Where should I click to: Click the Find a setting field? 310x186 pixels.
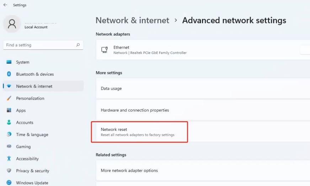pos(39,45)
